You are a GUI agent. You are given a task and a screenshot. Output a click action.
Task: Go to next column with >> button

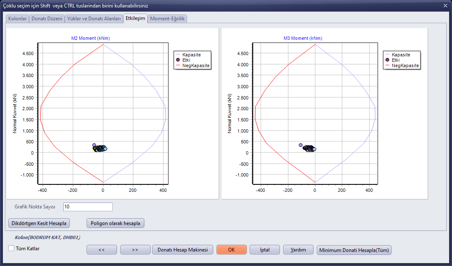pyautogui.click(x=135, y=249)
